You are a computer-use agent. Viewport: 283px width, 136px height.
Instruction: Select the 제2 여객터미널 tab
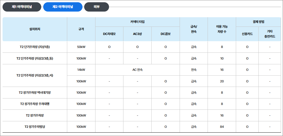pyautogui.click(x=63, y=7)
